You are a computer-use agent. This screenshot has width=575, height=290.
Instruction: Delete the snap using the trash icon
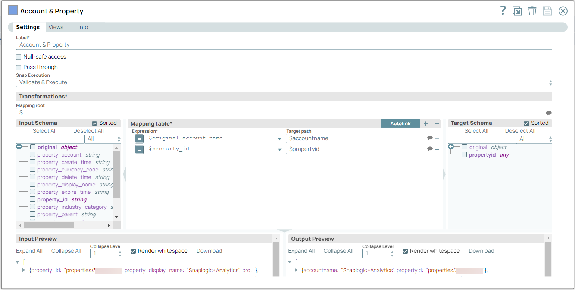(x=532, y=11)
